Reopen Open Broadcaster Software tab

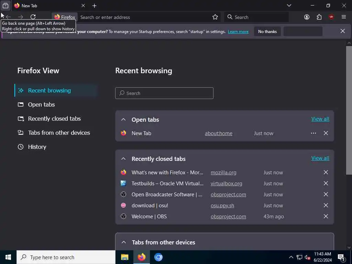coord(167,195)
